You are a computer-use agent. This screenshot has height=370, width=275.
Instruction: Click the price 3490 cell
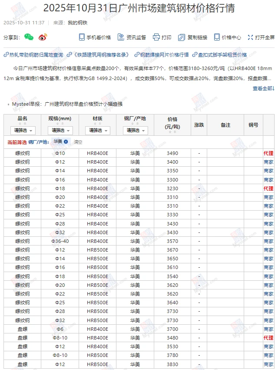pyautogui.click(x=172, y=153)
